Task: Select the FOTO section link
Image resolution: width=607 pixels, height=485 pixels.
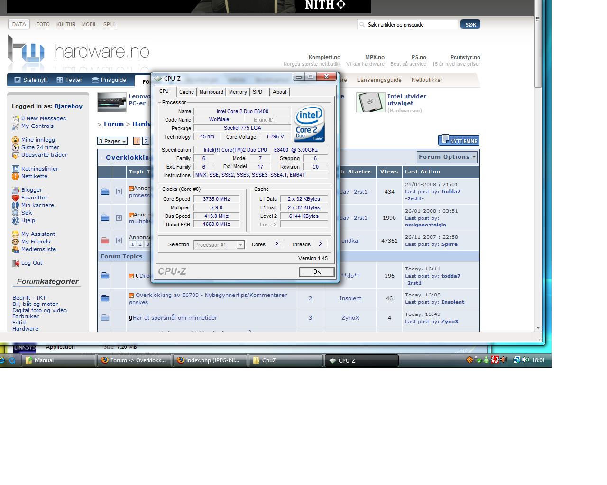Action: click(x=43, y=24)
